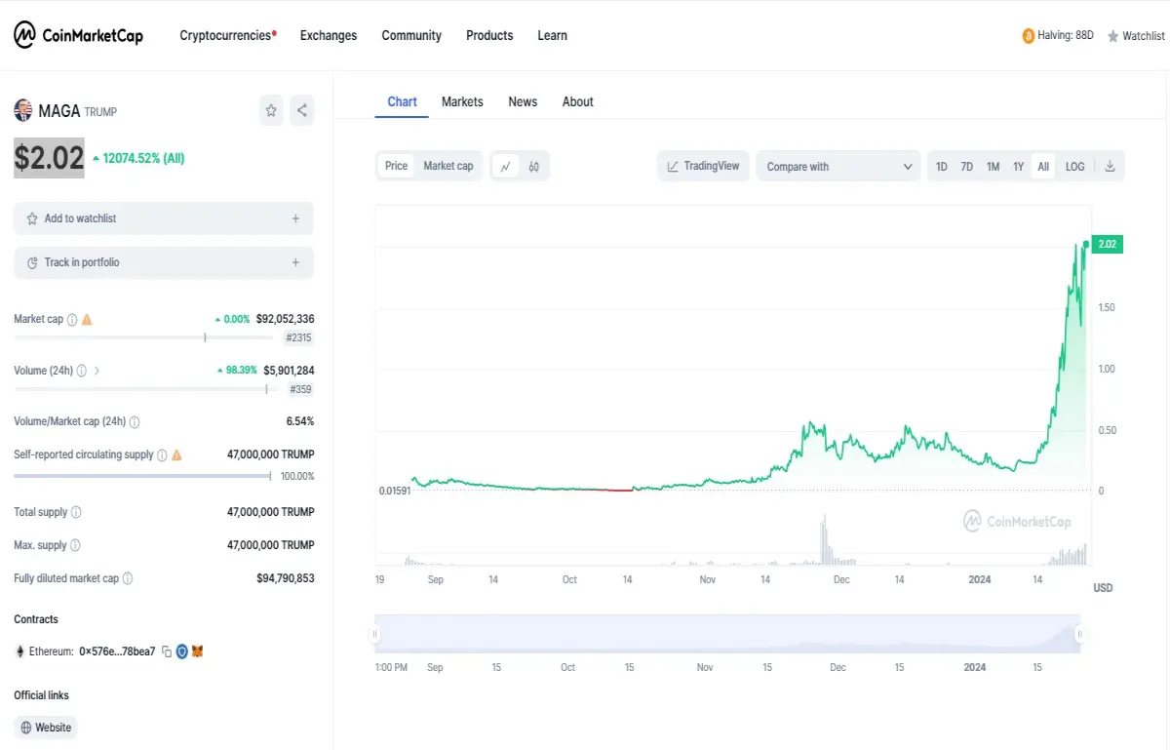Open the official Website link
Viewport: 1170px width, 750px height.
pyautogui.click(x=45, y=728)
